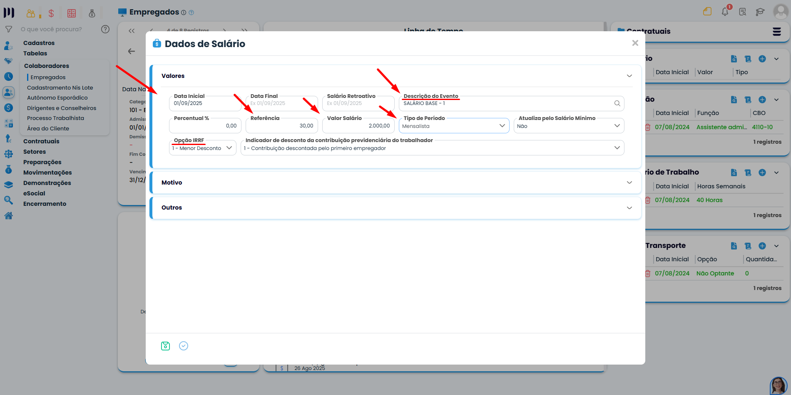Click the Percentual % input field
Viewport: 791px width, 395px height.
click(205, 126)
